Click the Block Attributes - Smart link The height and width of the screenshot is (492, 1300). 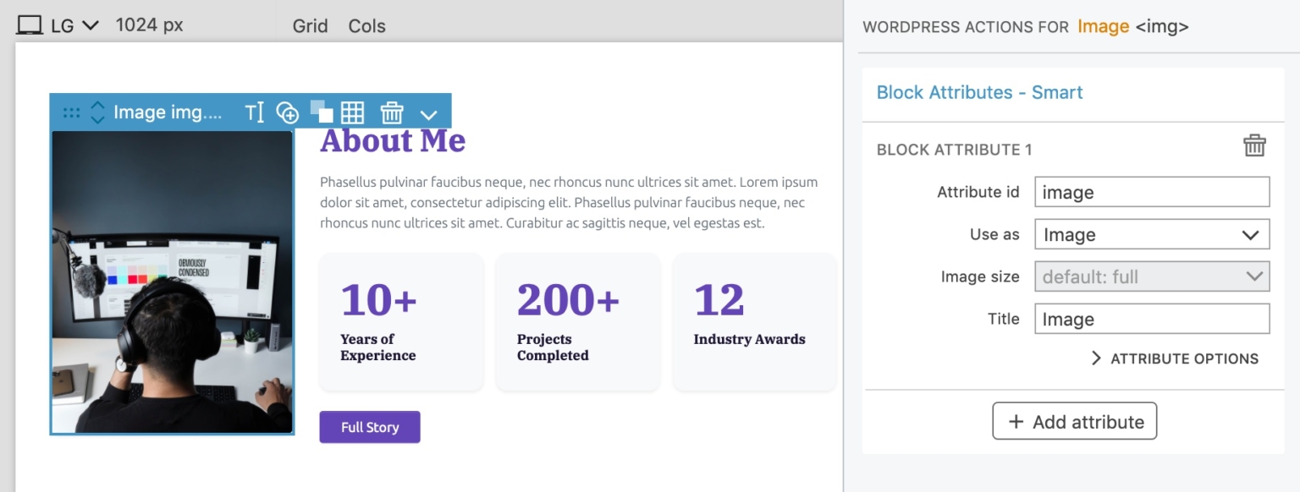pyautogui.click(x=978, y=93)
